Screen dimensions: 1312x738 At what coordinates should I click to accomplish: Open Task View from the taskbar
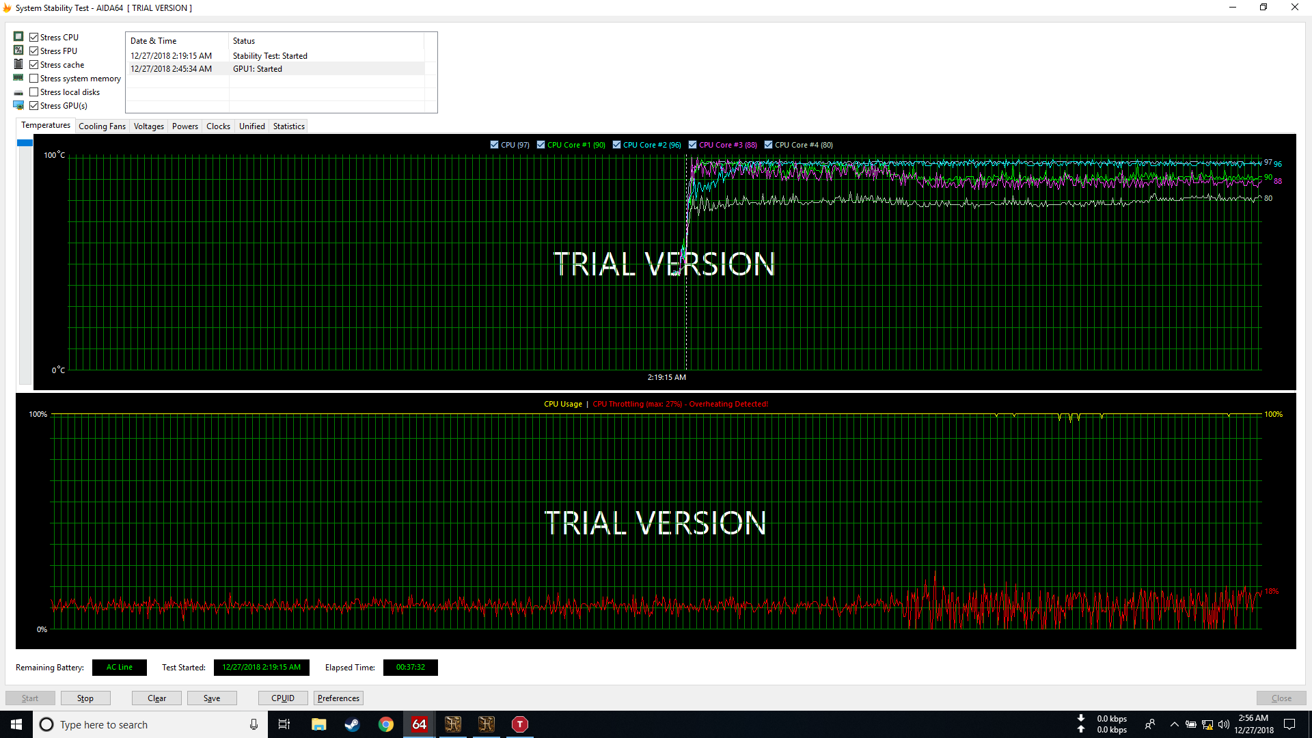(284, 724)
